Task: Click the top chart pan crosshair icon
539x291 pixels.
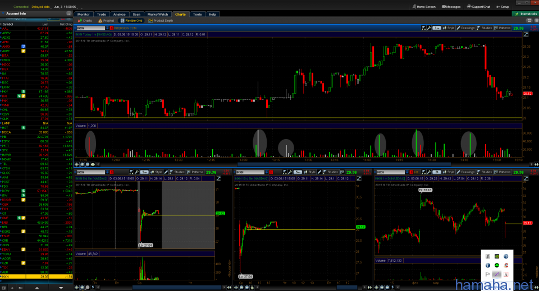Action: [77, 164]
